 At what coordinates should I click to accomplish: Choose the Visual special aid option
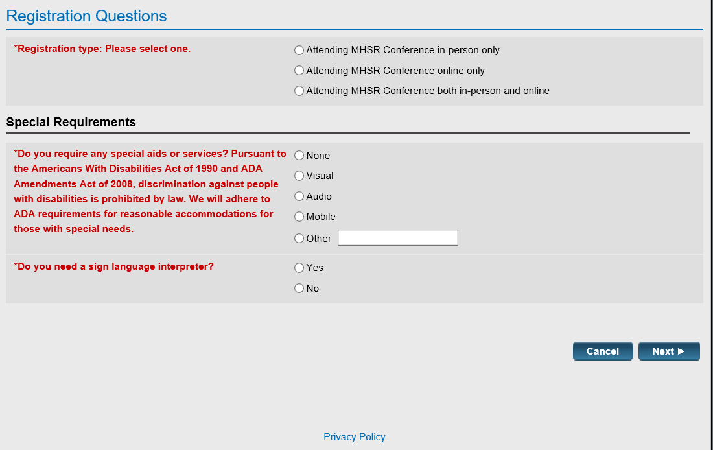click(x=299, y=176)
